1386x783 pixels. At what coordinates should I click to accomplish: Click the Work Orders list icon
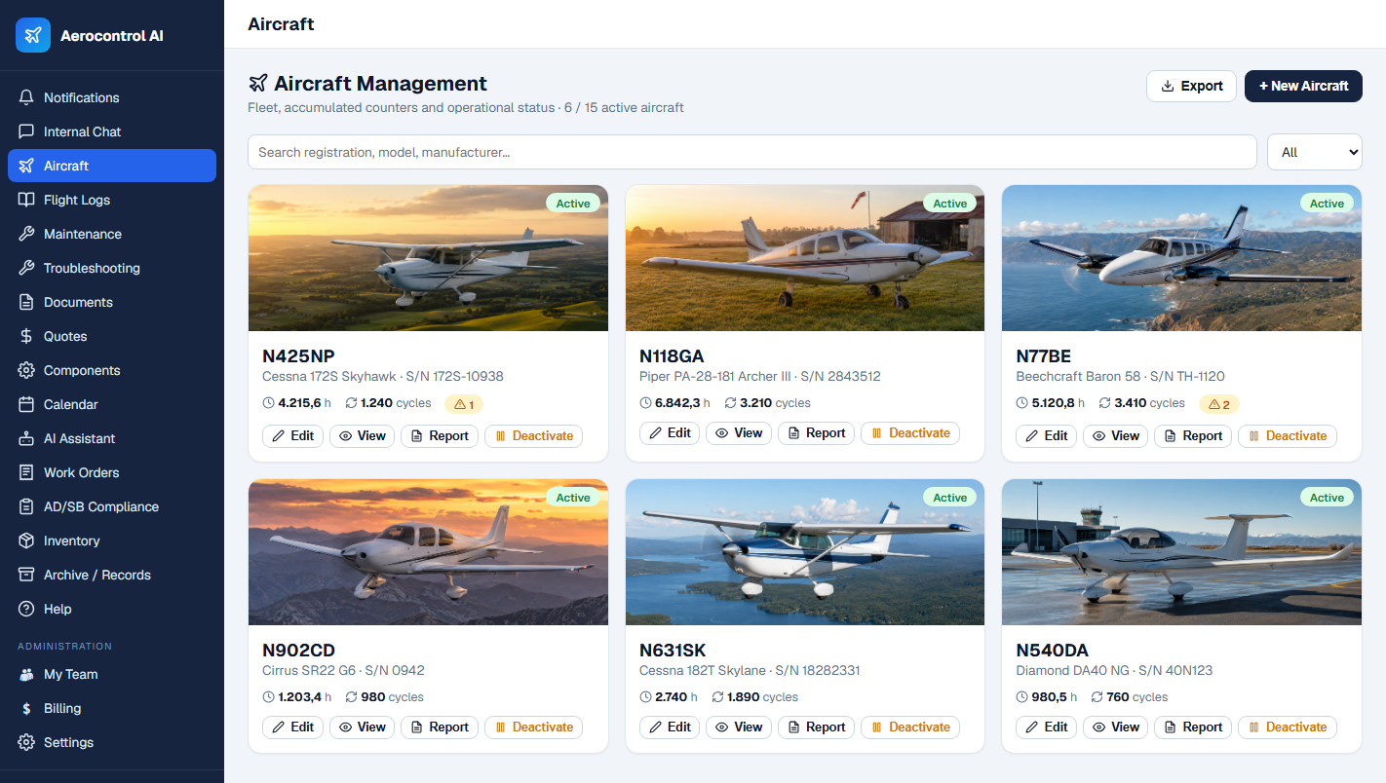pyautogui.click(x=26, y=472)
